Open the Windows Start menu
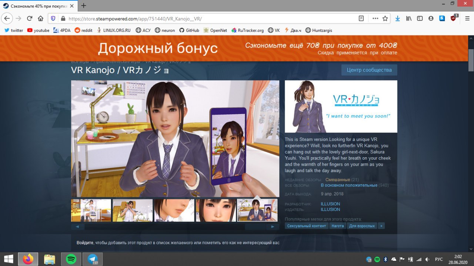This screenshot has width=474, height=266. [9, 259]
